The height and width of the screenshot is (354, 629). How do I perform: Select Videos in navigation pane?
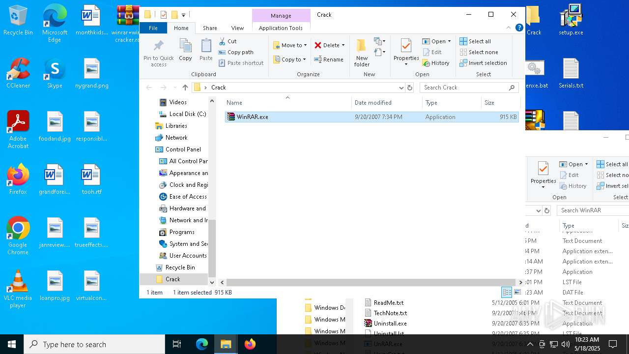click(x=178, y=102)
